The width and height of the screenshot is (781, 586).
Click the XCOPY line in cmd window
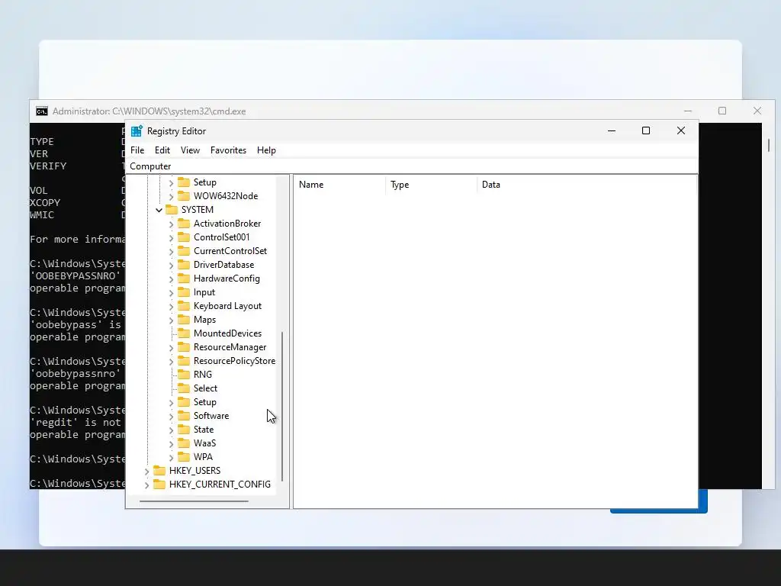pos(45,203)
